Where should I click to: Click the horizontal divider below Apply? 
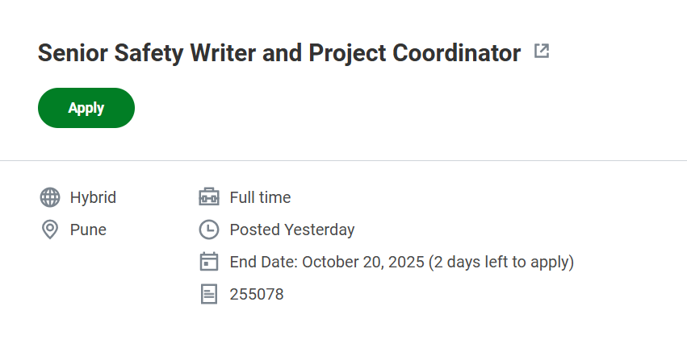coord(343,160)
